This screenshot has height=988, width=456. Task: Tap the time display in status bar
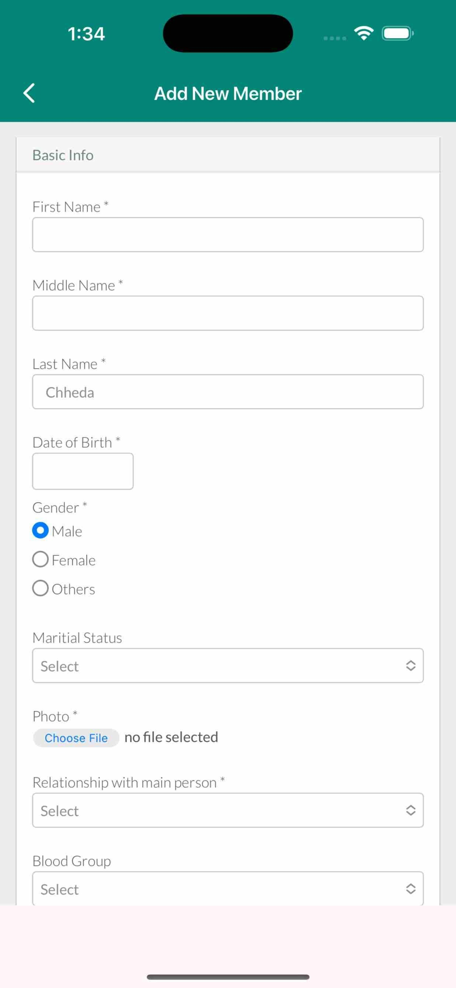tap(86, 34)
